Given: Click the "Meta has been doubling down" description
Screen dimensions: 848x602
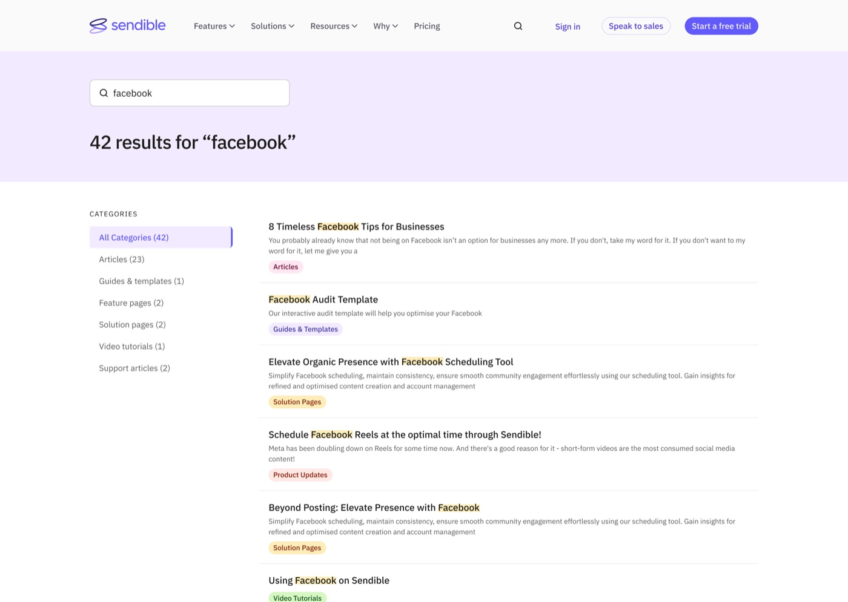Looking at the screenshot, I should click(502, 454).
